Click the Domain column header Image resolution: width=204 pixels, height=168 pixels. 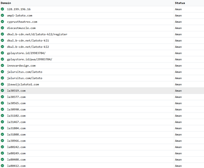pyautogui.click(x=6, y=3)
